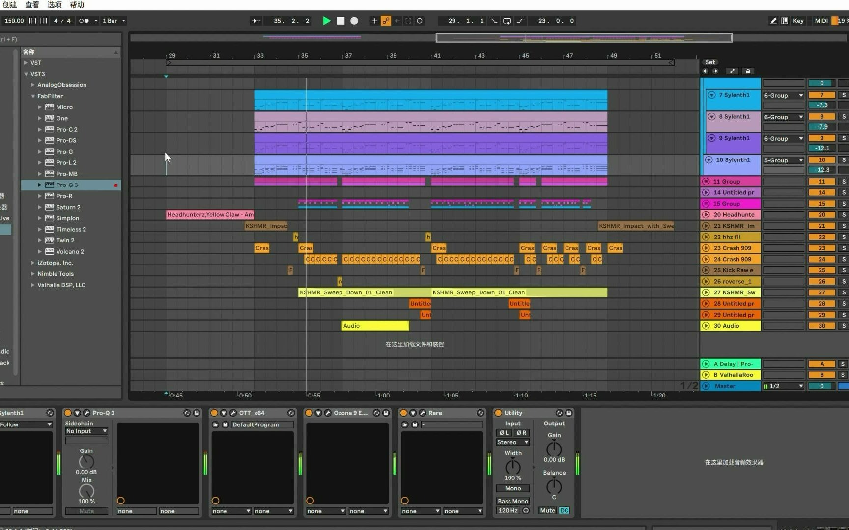Viewport: 849px width, 530px height.
Task: Jump to previous locator arrow
Action: tap(706, 71)
